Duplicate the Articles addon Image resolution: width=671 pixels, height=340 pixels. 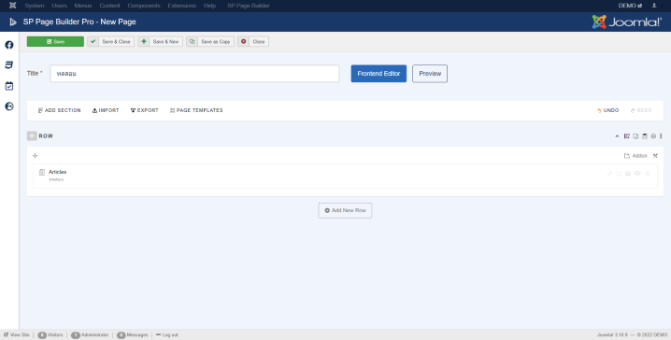point(619,174)
